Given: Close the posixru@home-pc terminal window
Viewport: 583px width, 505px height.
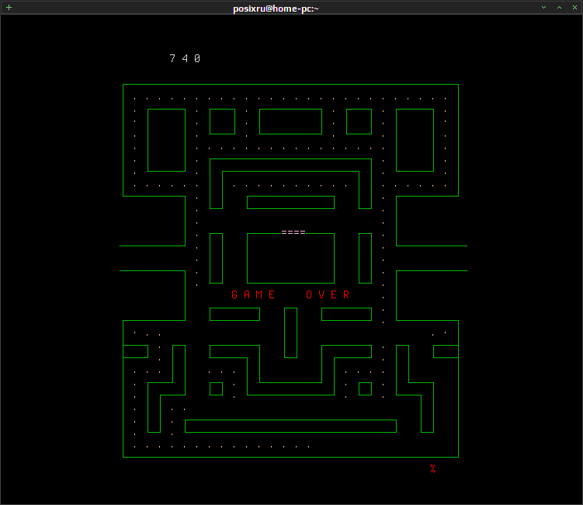Looking at the screenshot, I should pyautogui.click(x=574, y=8).
